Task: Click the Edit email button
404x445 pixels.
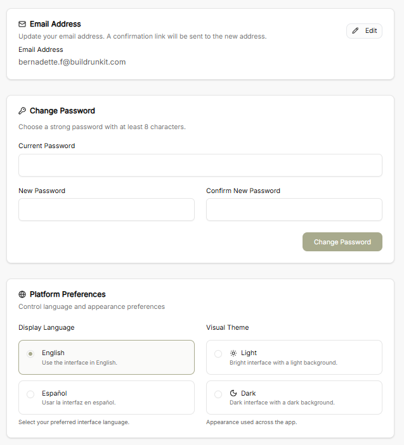Action: [364, 30]
